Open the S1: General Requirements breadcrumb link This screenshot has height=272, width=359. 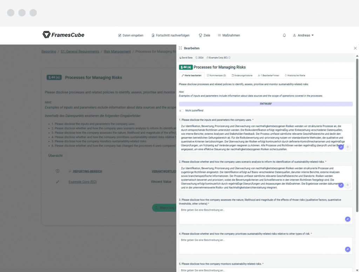click(x=80, y=52)
